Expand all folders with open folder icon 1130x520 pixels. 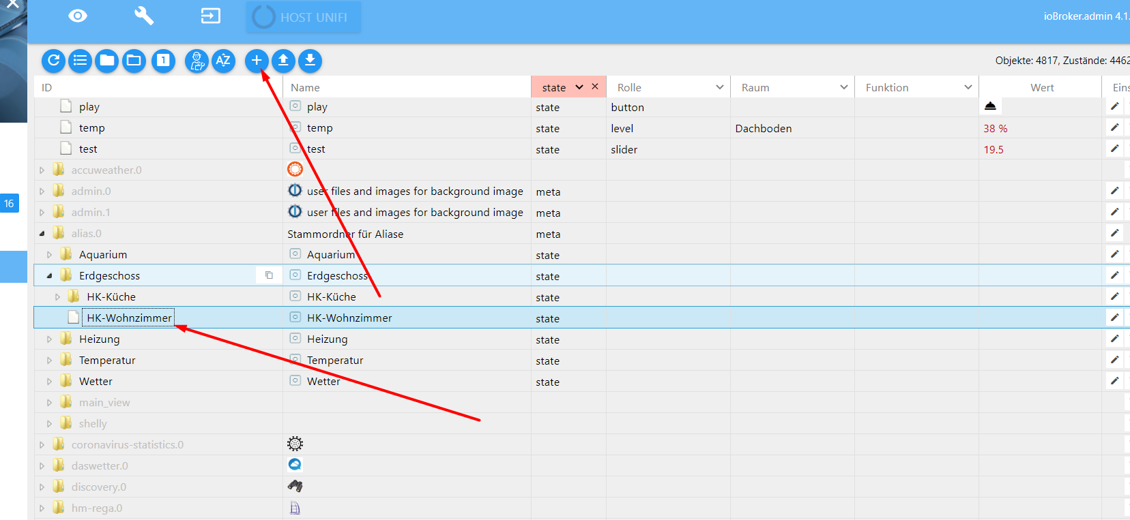pos(134,61)
